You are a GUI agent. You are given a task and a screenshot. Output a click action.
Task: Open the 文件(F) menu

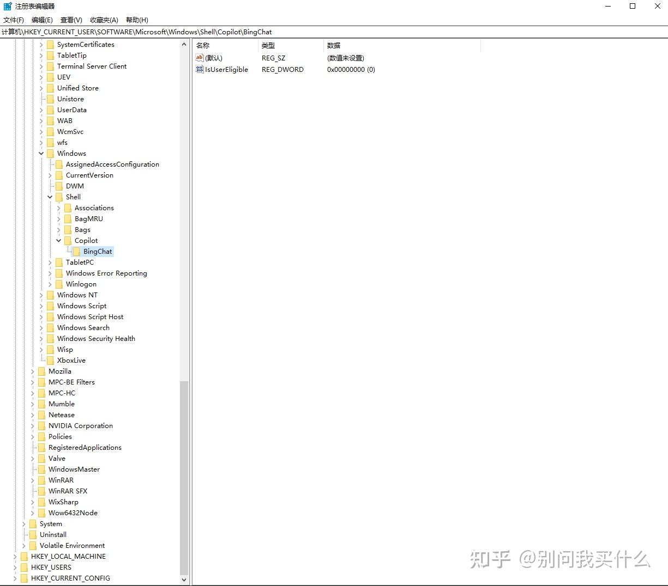pyautogui.click(x=14, y=20)
